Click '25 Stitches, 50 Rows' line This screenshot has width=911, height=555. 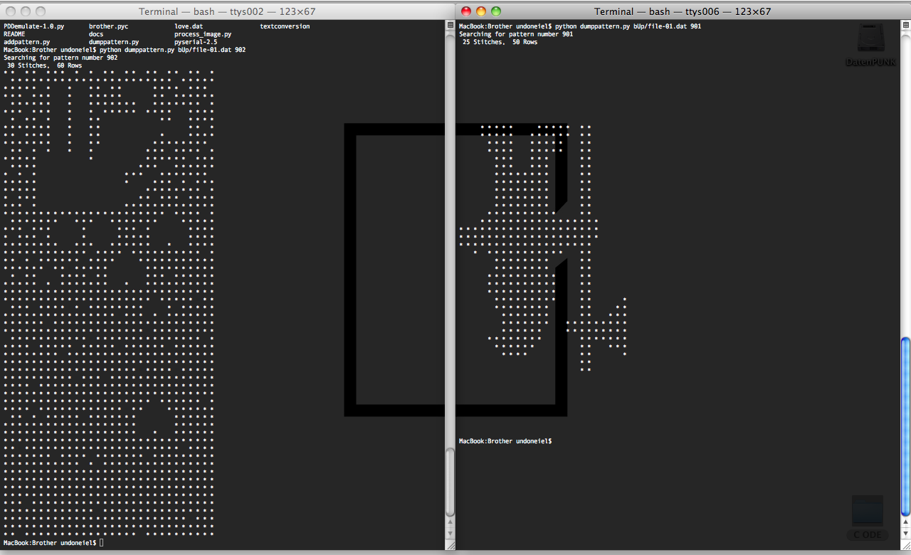pyautogui.click(x=500, y=42)
